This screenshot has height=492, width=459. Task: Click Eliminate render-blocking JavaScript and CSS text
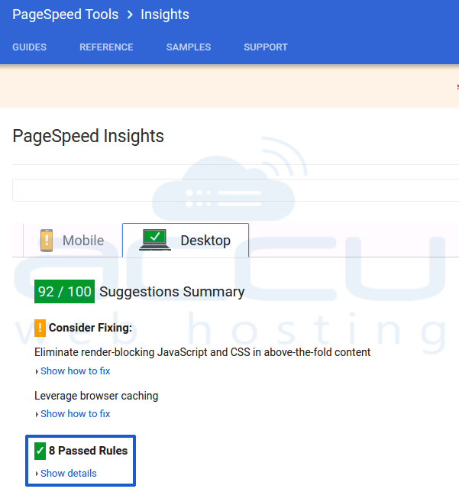[x=202, y=352]
